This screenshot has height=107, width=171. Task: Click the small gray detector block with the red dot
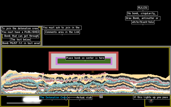[101, 96]
